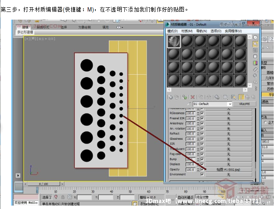Uncheck the Bump map checkbox
This screenshot has width=278, height=209.
202,159
